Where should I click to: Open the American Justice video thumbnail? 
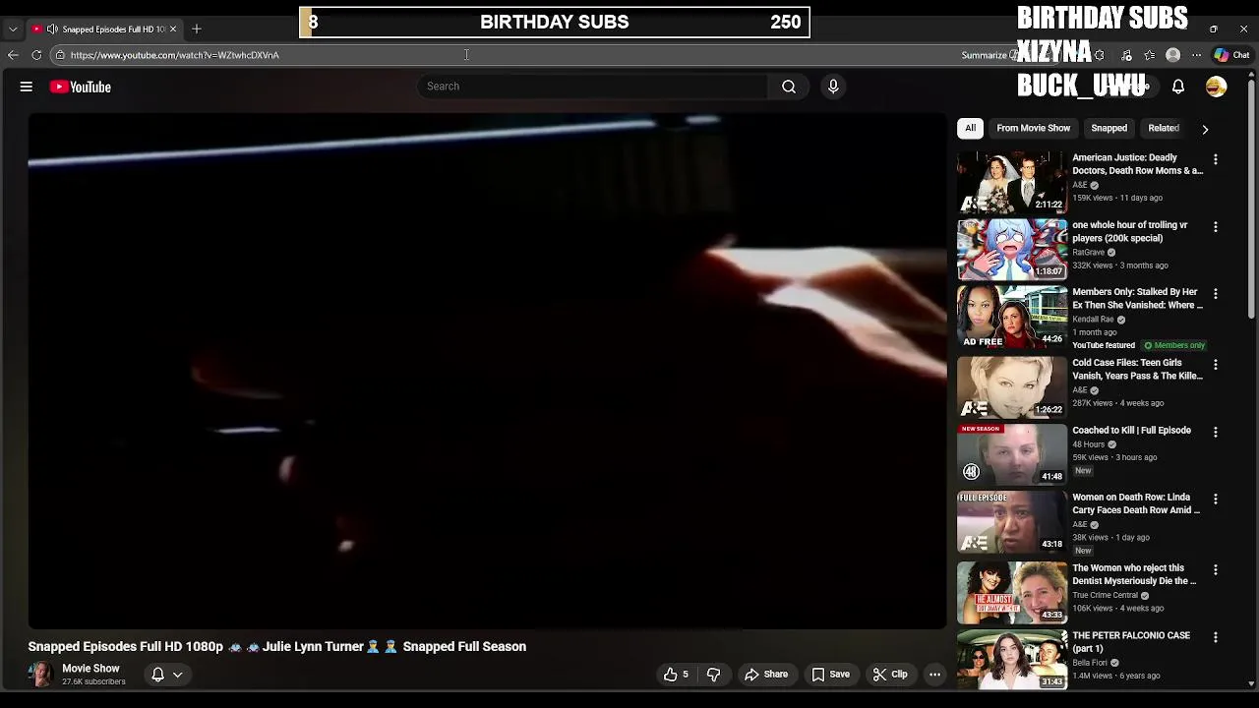(x=1012, y=182)
